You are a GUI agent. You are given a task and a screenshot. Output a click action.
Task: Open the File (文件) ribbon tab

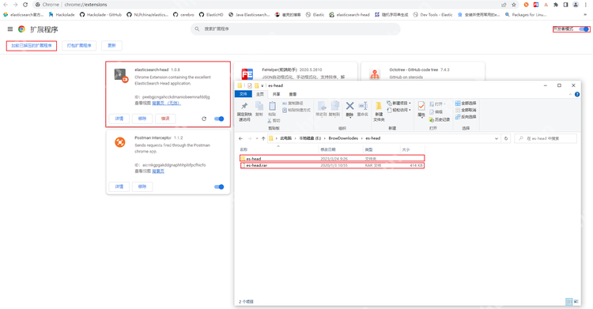click(244, 94)
